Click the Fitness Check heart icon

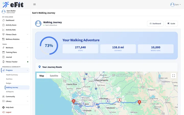3,34
